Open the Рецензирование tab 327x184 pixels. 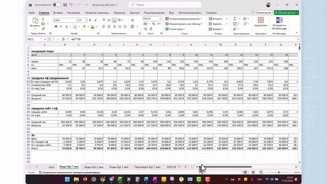[154, 13]
